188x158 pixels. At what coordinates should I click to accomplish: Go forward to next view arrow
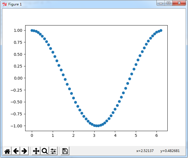24,151
